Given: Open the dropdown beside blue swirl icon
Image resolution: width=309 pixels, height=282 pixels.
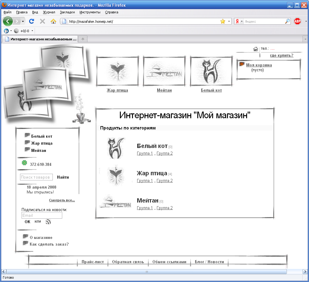Looking at the screenshot, I should click(x=11, y=31).
